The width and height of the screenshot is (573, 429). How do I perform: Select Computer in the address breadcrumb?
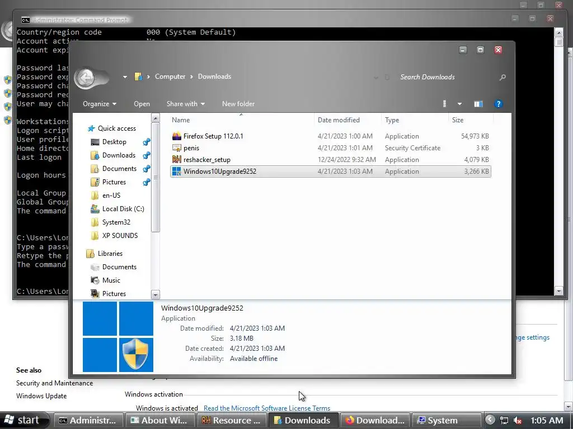(x=170, y=77)
